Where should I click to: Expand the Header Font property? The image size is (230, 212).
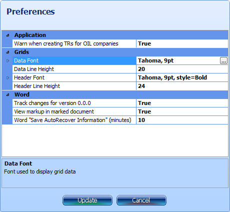(x=7, y=77)
